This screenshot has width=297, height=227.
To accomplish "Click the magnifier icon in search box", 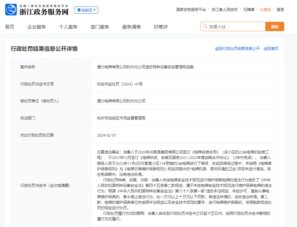I will click(205, 26).
